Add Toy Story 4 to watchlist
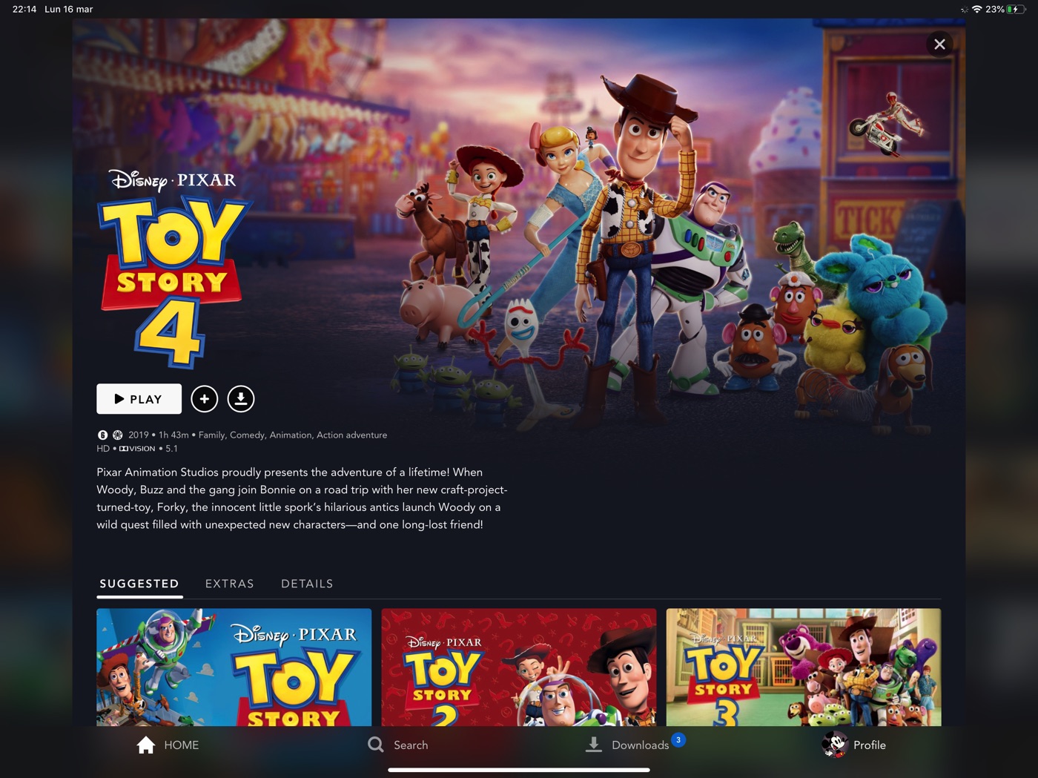Image resolution: width=1038 pixels, height=778 pixels. click(205, 399)
